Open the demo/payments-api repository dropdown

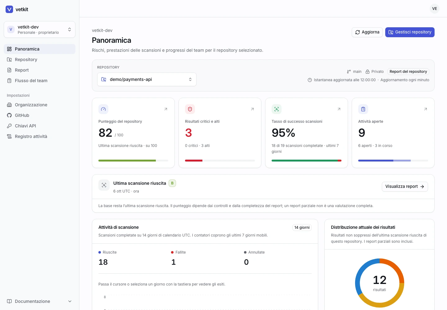[x=147, y=79]
